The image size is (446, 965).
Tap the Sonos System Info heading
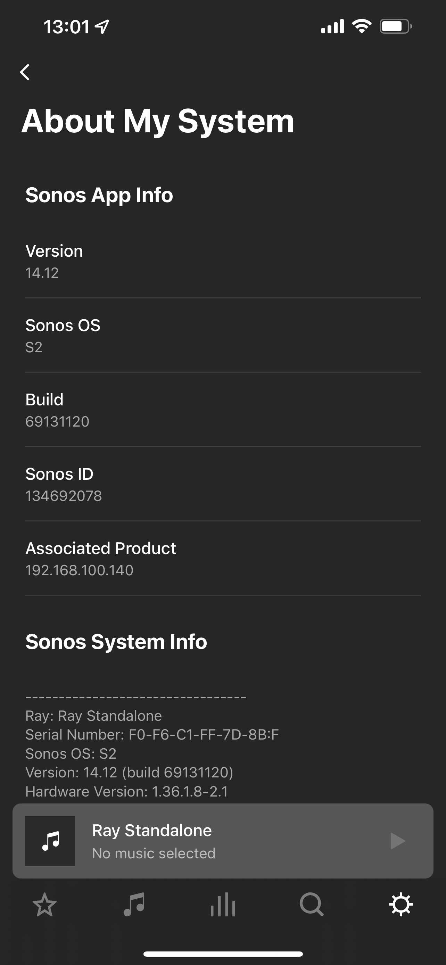[116, 641]
